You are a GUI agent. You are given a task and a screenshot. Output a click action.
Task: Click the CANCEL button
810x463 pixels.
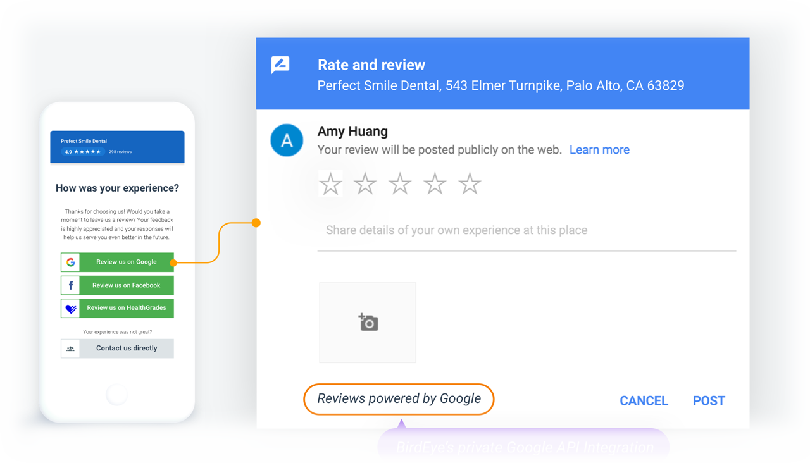644,401
